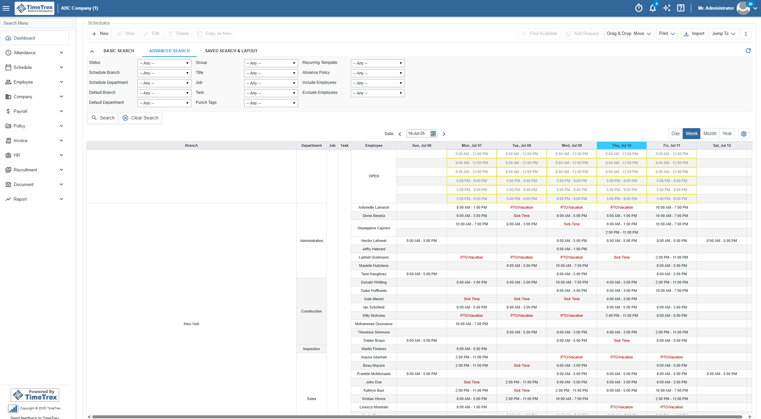Open the help question mark icon
Screen dimensions: 761x419
pyautogui.click(x=681, y=8)
